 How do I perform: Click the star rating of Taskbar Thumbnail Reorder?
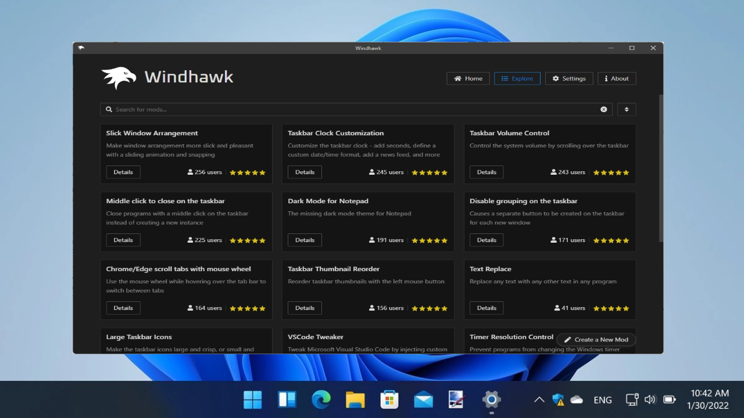[x=430, y=308]
